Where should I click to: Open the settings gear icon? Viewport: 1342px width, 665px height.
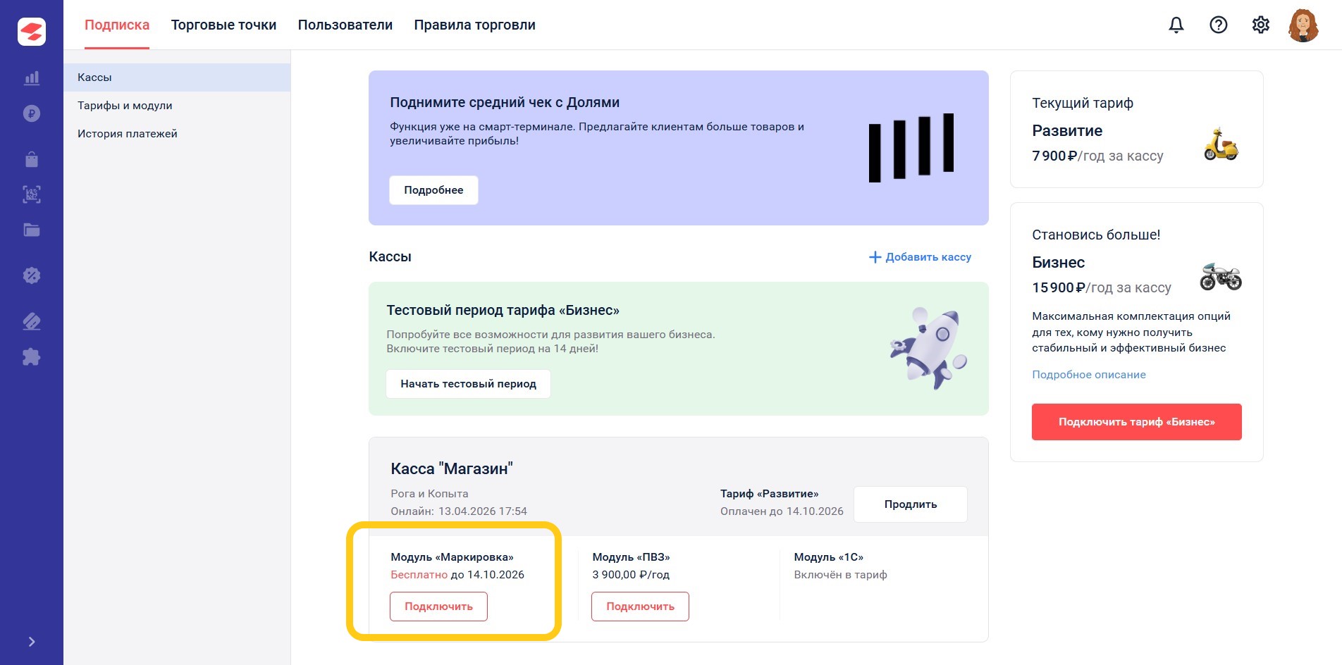[1261, 25]
